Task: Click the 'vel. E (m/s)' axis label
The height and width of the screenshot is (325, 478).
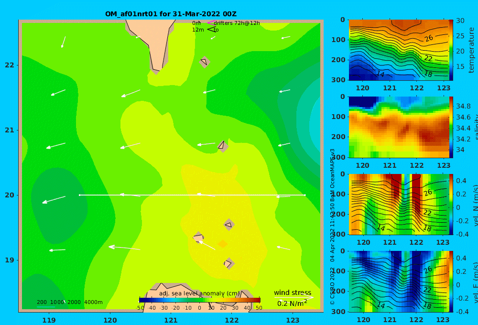Action: pos(475,282)
